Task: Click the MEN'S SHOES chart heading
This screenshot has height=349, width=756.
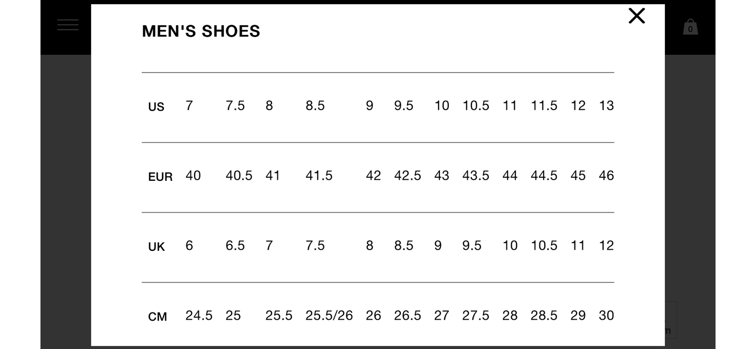Action: [x=200, y=31]
